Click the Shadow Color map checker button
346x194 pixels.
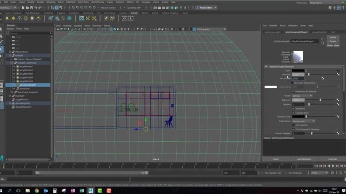338,116
